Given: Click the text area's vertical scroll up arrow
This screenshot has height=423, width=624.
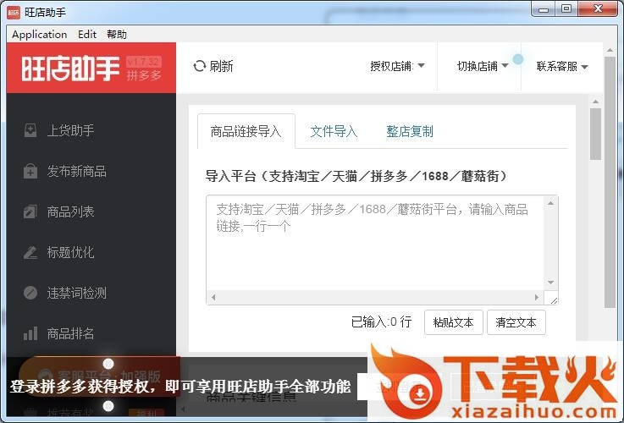Looking at the screenshot, I should click(x=551, y=203).
